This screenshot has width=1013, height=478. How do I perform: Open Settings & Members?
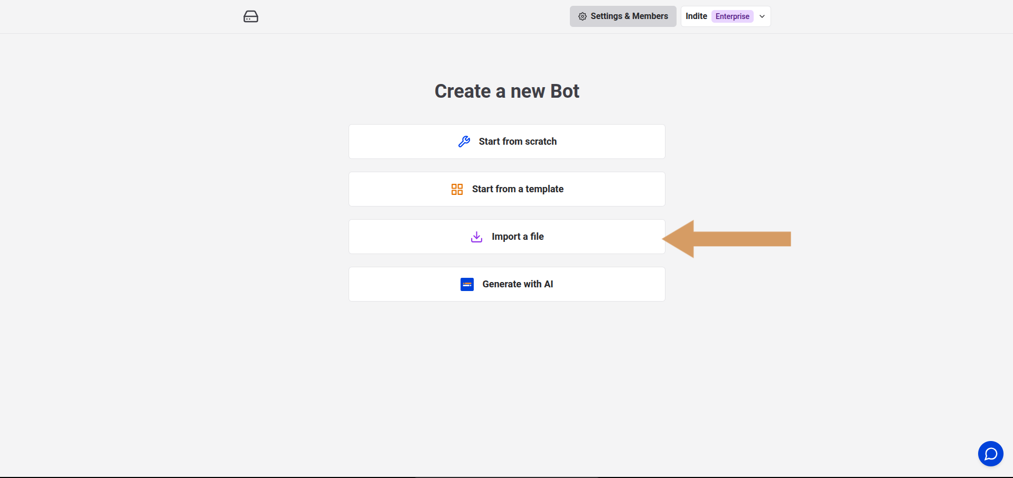[x=623, y=16]
